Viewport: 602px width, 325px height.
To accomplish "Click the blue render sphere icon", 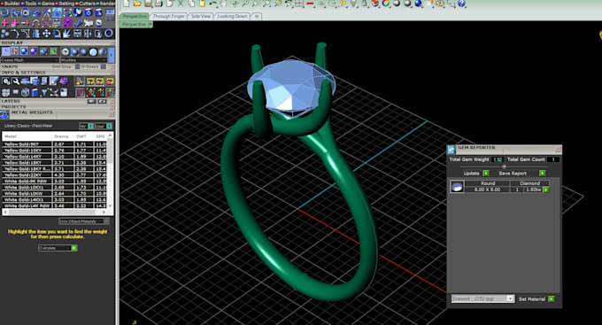I will click(419, 4).
